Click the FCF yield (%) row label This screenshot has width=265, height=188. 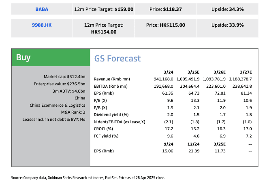click(x=106, y=136)
